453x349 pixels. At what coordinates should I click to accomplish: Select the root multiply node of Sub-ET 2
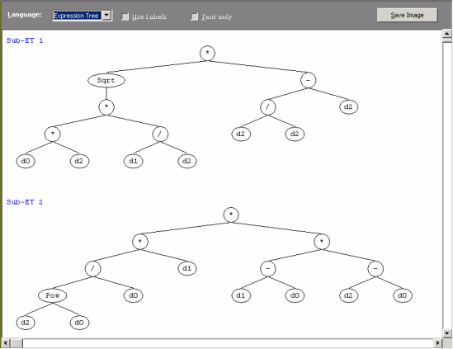pyautogui.click(x=231, y=215)
